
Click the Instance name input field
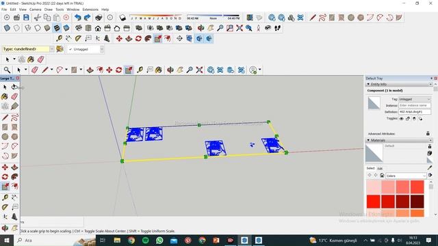415,105
